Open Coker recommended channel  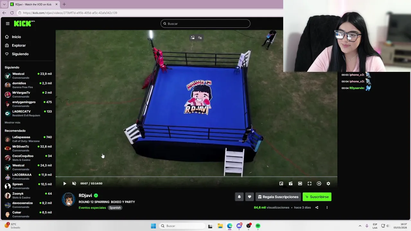point(28,214)
